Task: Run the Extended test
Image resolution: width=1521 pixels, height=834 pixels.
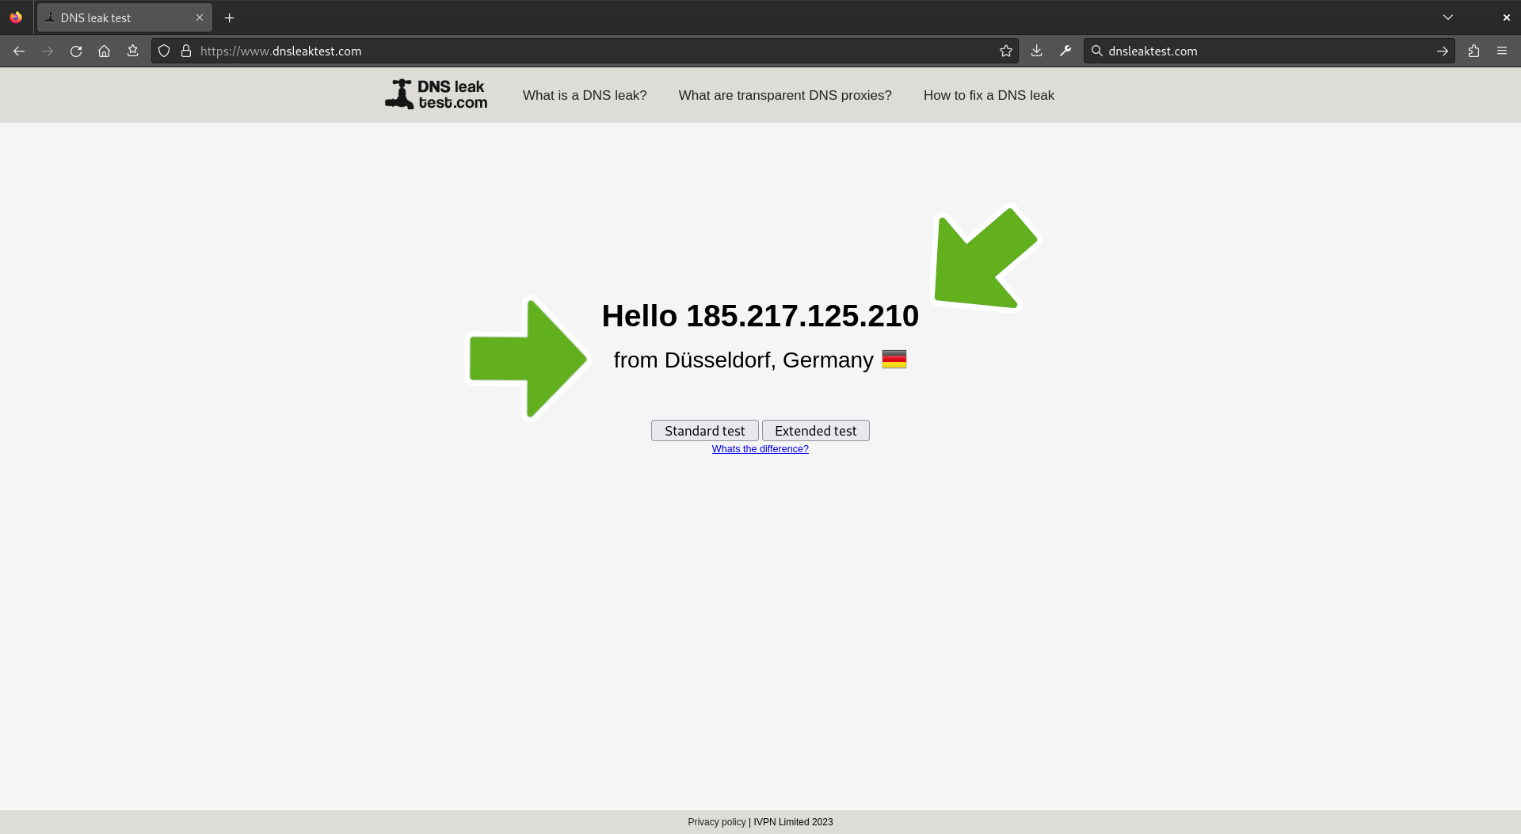Action: point(815,431)
